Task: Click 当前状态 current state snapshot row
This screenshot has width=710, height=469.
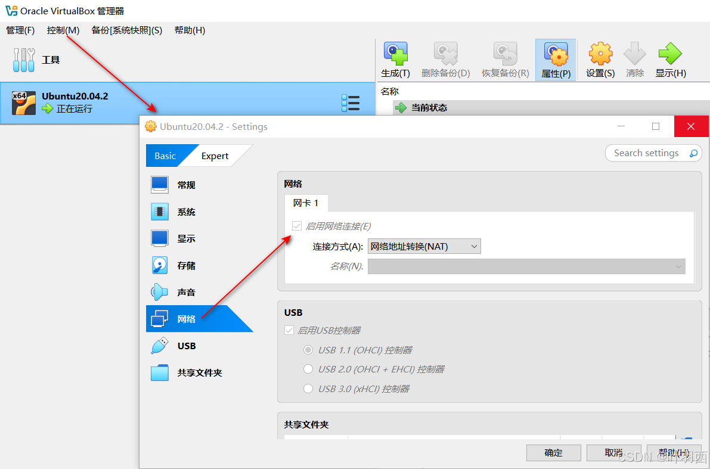Action: pyautogui.click(x=551, y=108)
